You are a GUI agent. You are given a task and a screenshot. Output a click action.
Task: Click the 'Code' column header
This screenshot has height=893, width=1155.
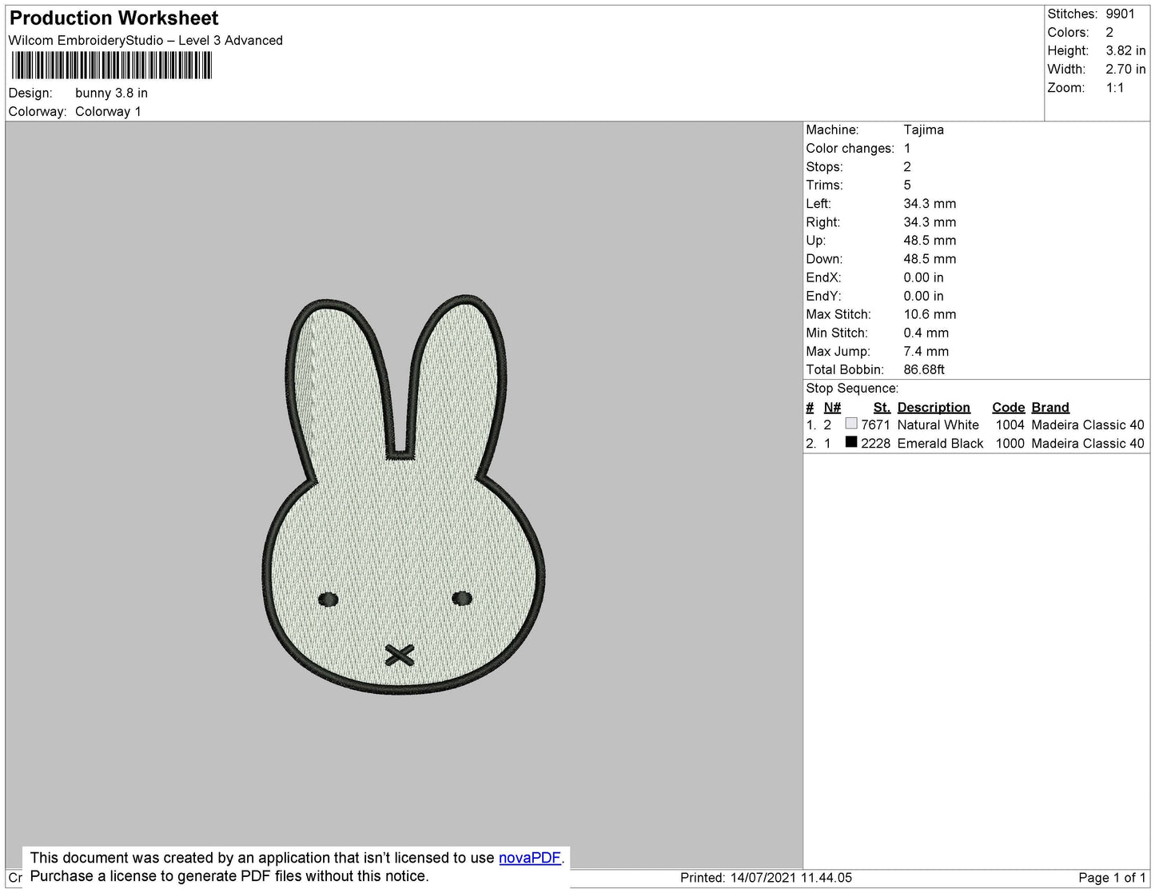[x=1008, y=407]
